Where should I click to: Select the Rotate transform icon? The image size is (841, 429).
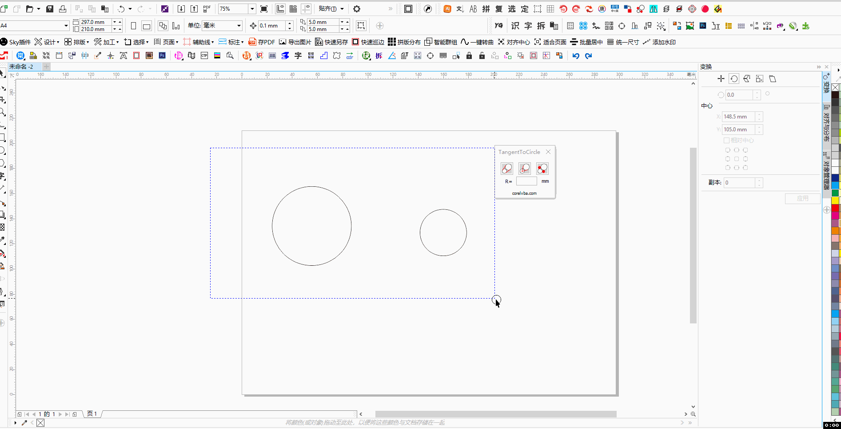pos(734,79)
